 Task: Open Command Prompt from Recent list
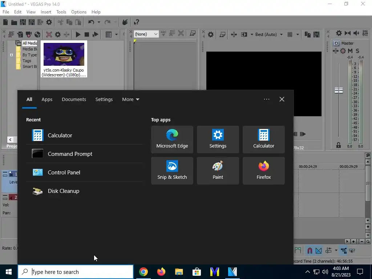(84, 154)
